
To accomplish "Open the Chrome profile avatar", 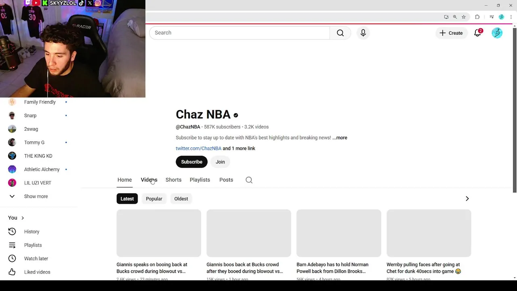I will 501,17.
